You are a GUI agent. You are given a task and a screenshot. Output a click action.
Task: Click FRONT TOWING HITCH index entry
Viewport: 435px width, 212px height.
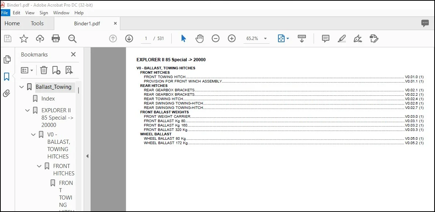[164, 77]
